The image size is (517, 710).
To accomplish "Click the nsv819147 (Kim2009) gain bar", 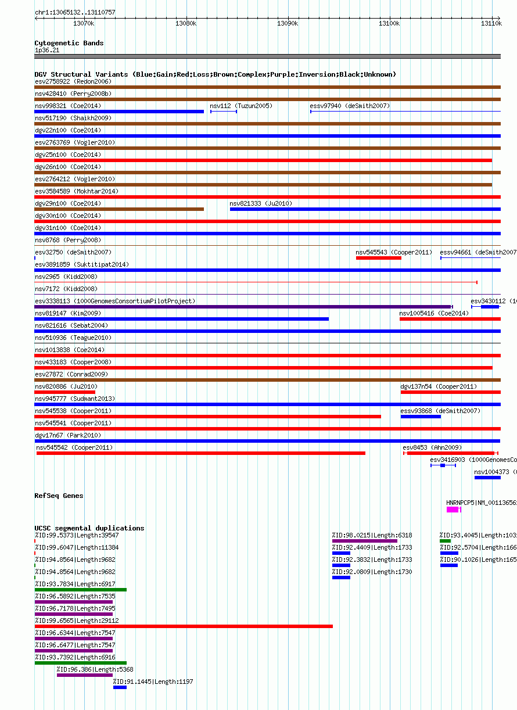I will click(x=181, y=319).
